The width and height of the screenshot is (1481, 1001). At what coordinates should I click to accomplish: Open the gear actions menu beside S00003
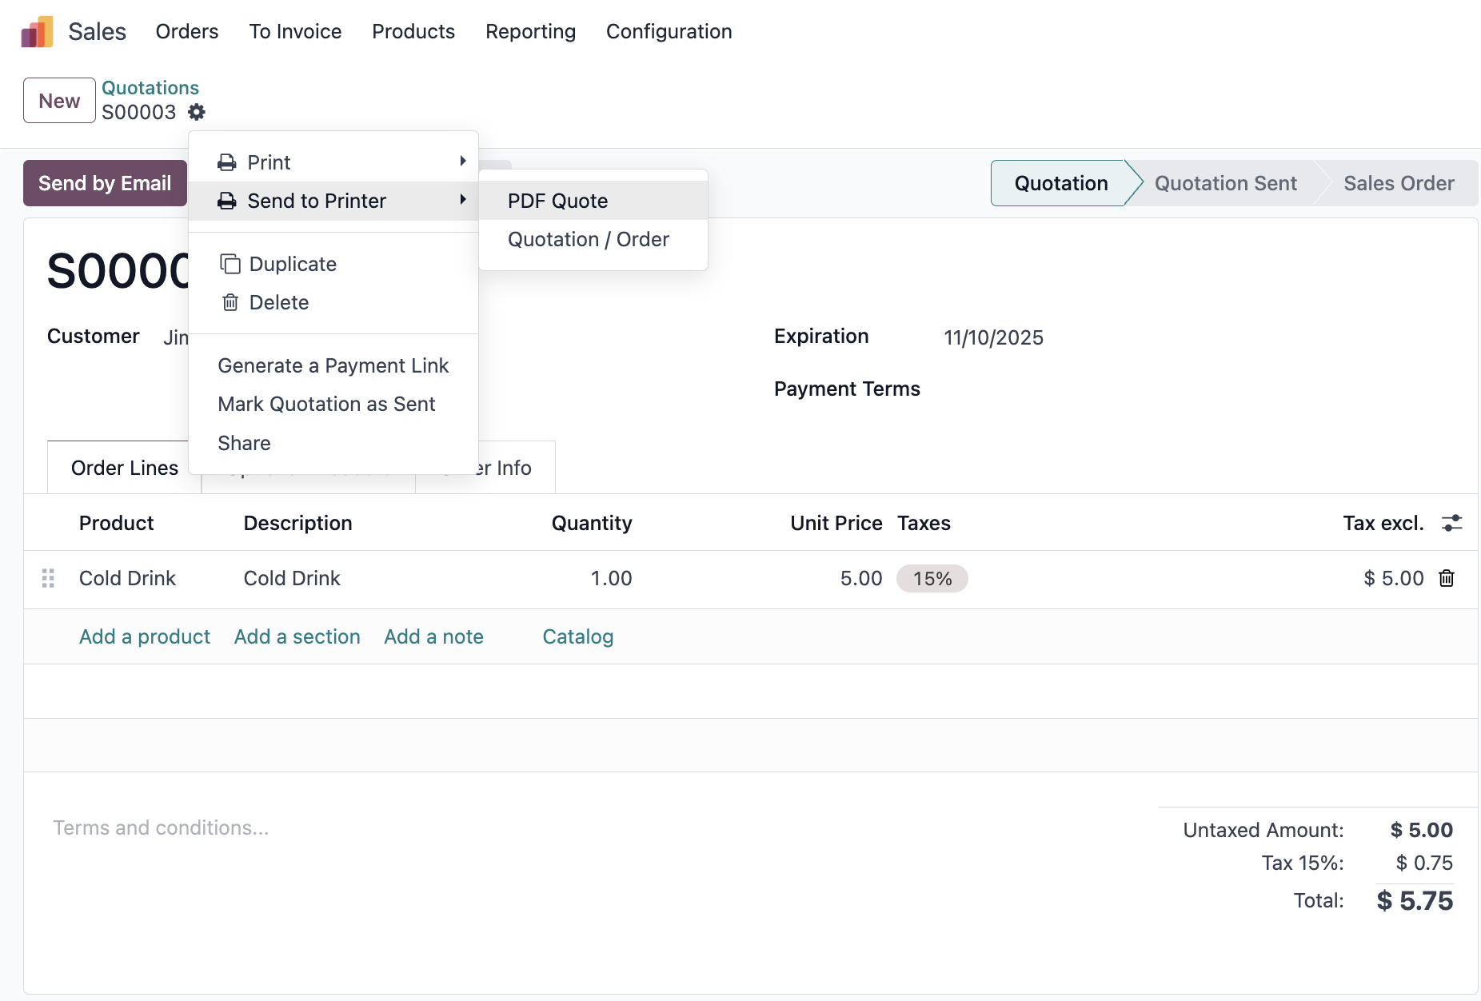pos(197,112)
